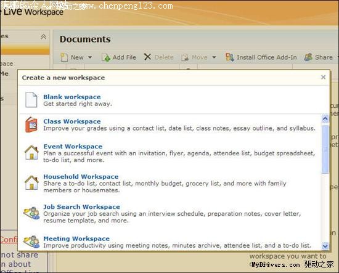Screen dimensions: 339x273
Task: Open the New dropdown arrow
Action: point(90,57)
